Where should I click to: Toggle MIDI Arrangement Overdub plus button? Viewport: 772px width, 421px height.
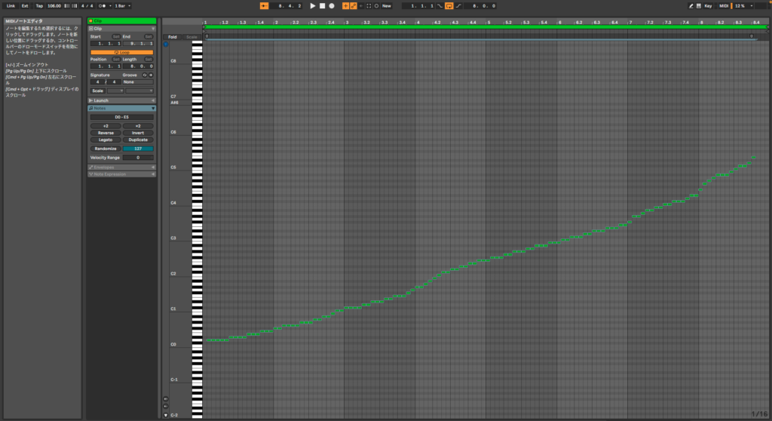coord(345,5)
